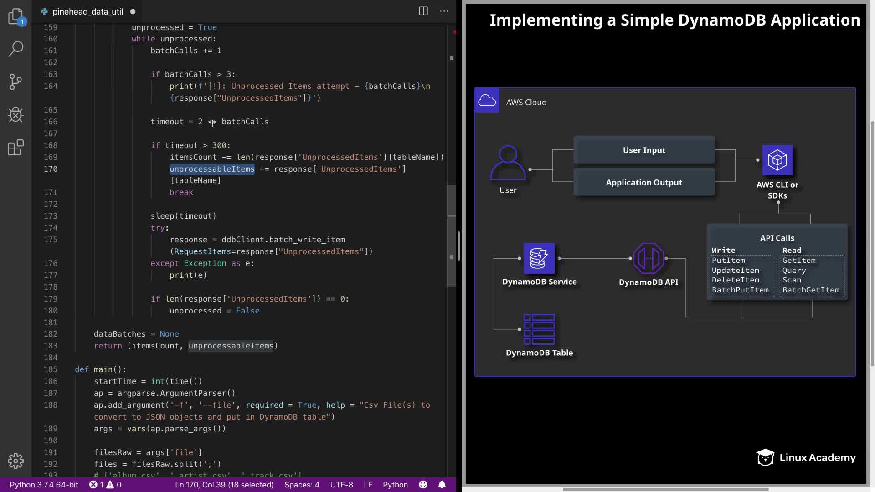Viewport: 875px width, 492px height.
Task: Open errors and warnings problems indicator
Action: click(x=105, y=484)
